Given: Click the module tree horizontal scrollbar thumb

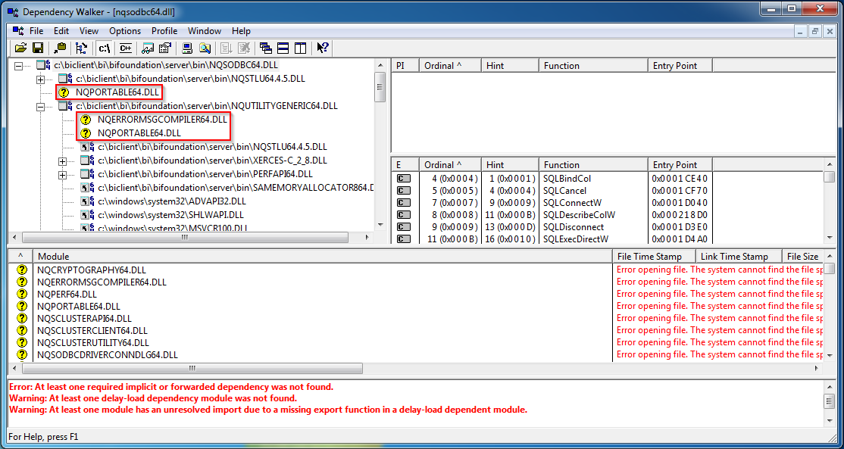Looking at the screenshot, I should (185, 237).
